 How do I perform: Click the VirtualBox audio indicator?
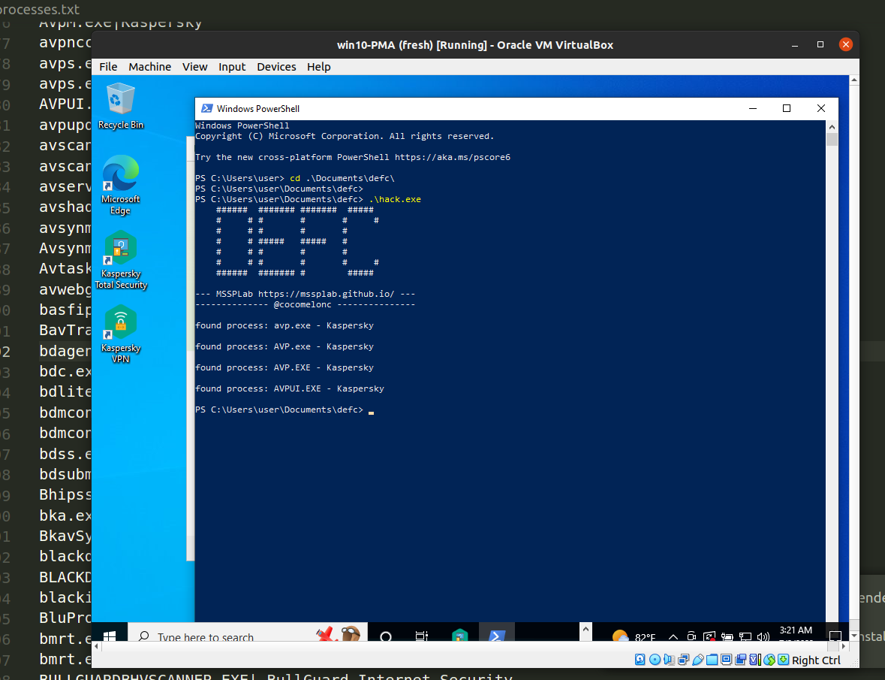click(669, 660)
